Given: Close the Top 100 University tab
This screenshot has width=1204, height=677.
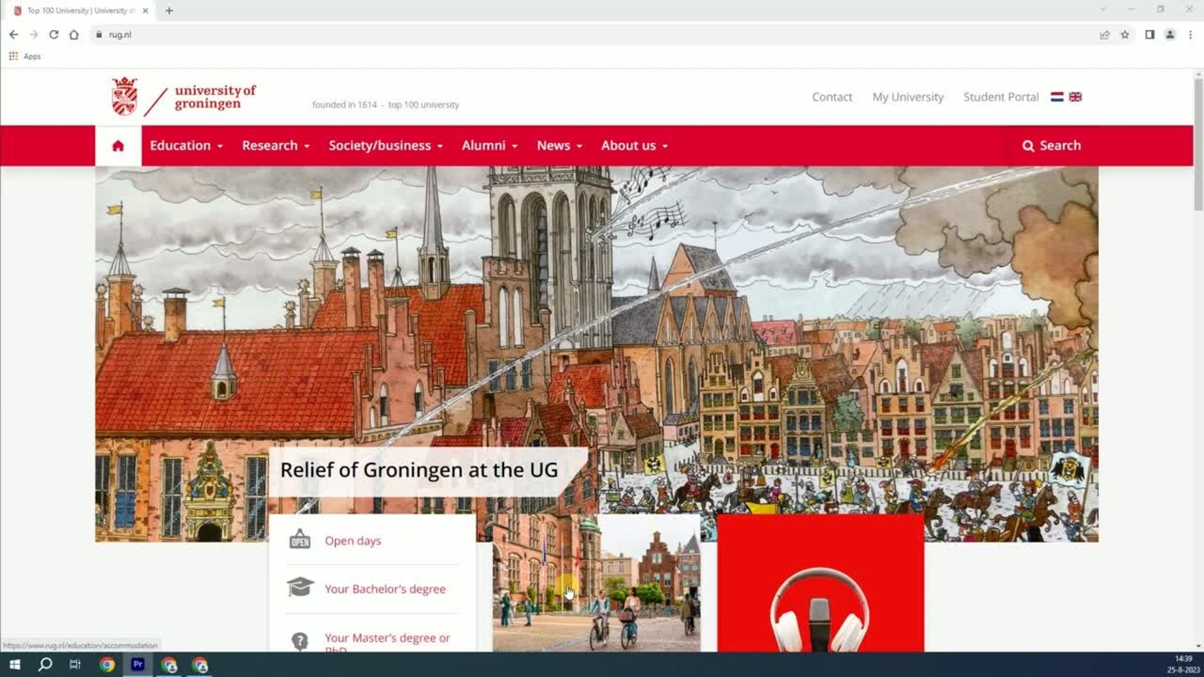Looking at the screenshot, I should 145,11.
